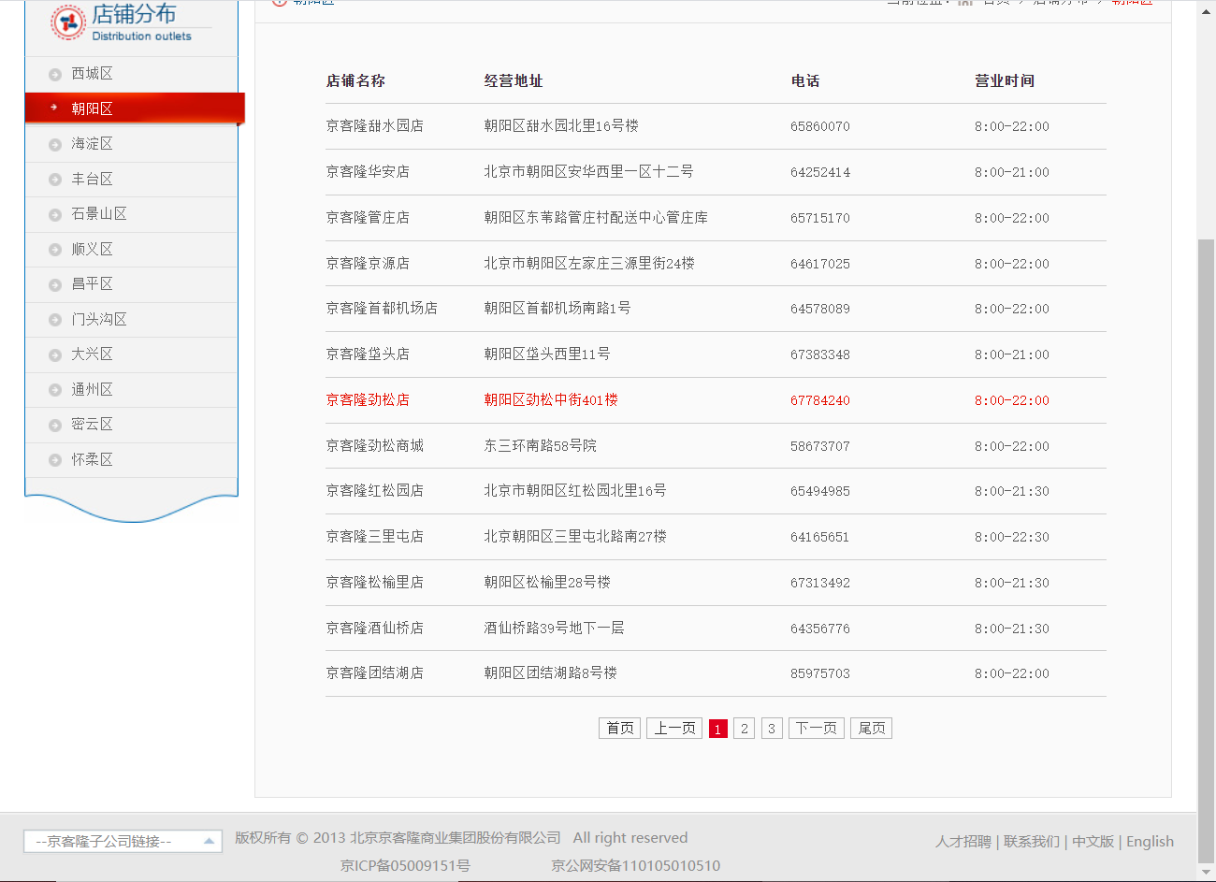Click store name 京客隆京源店
The height and width of the screenshot is (882, 1216).
368,264
